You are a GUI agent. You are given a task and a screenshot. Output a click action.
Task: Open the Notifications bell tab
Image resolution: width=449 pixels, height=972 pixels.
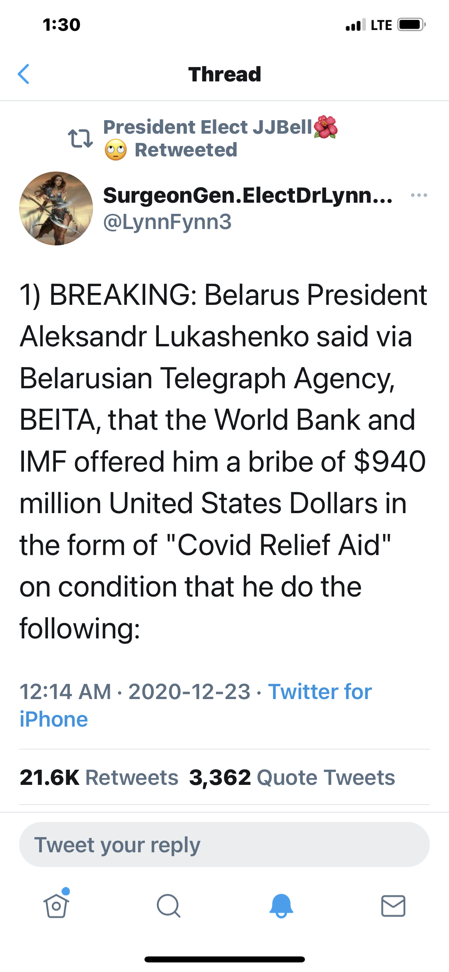281,906
